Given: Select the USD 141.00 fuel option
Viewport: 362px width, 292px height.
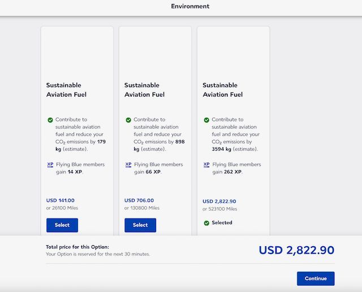Looking at the screenshot, I should point(62,225).
